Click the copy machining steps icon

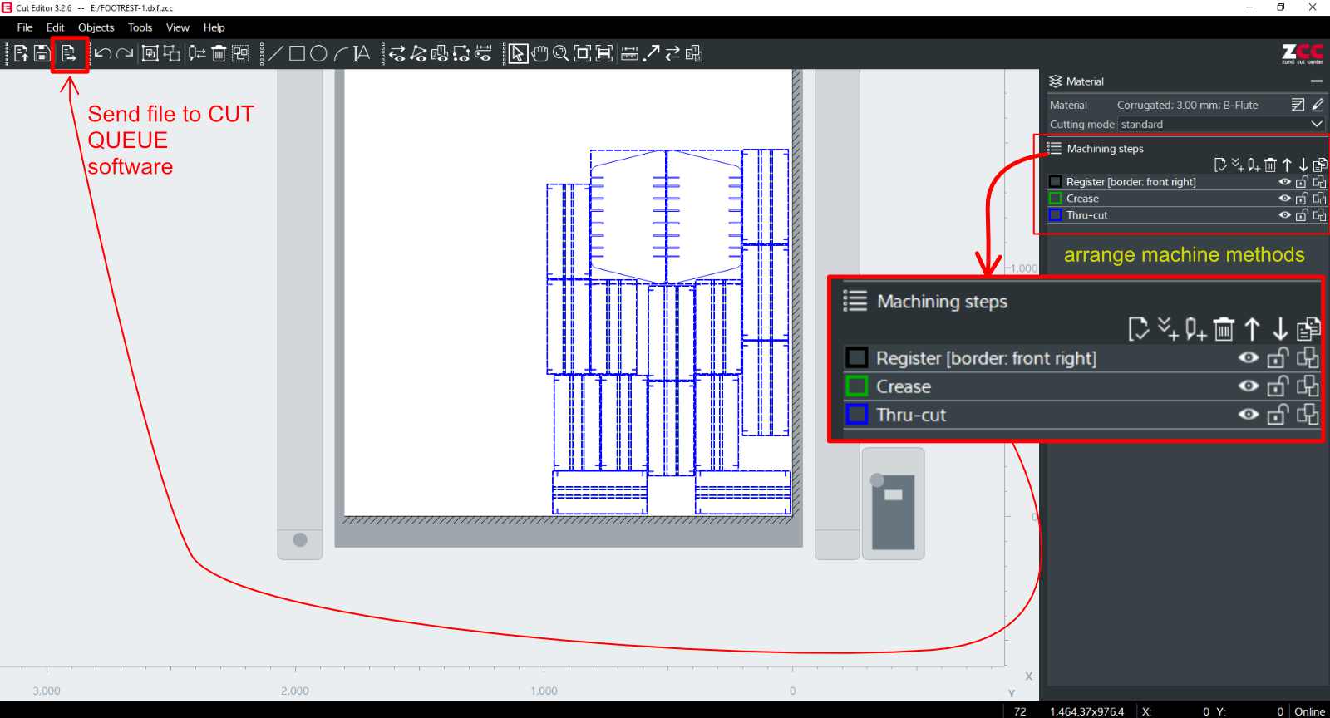1320,165
